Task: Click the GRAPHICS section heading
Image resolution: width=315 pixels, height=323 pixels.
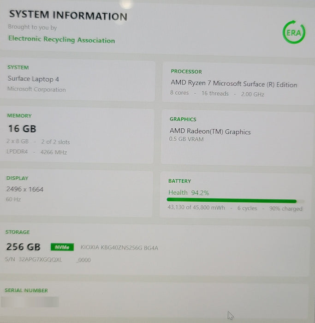Action: (183, 119)
